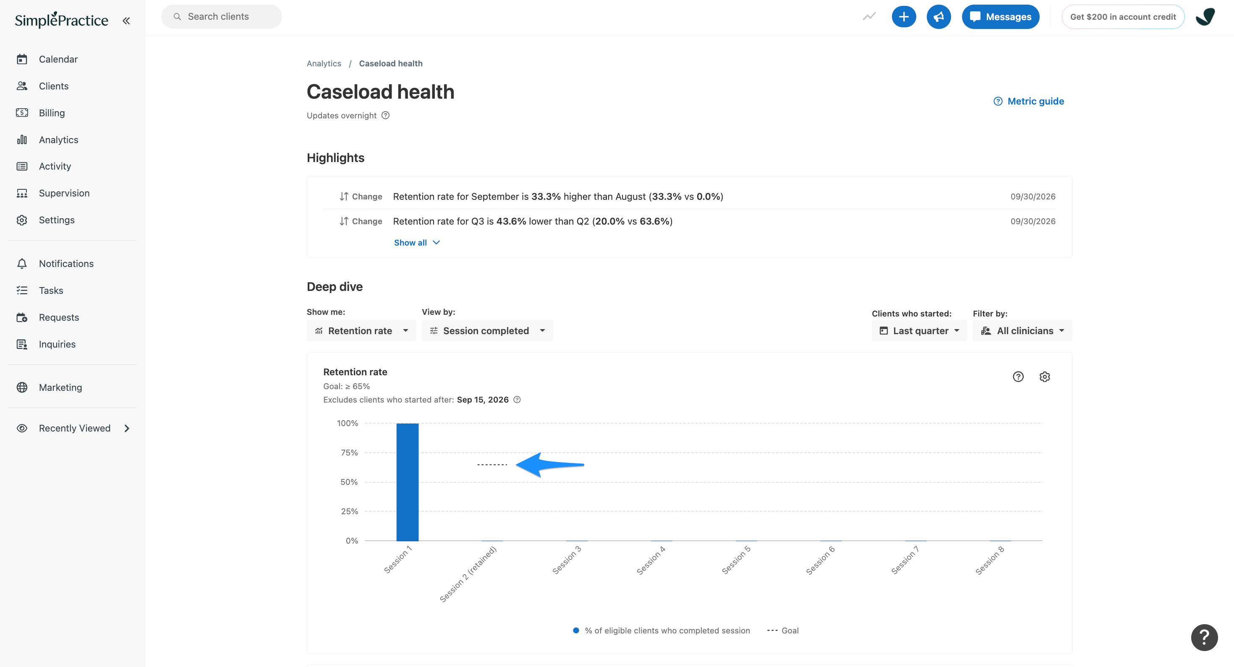This screenshot has width=1234, height=667.
Task: Click the Session 5 axis label
Action: pyautogui.click(x=736, y=560)
